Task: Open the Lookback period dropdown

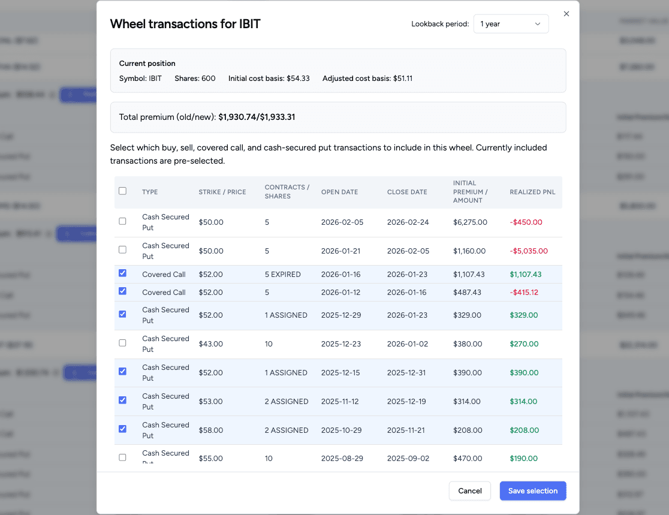Action: 511,23
